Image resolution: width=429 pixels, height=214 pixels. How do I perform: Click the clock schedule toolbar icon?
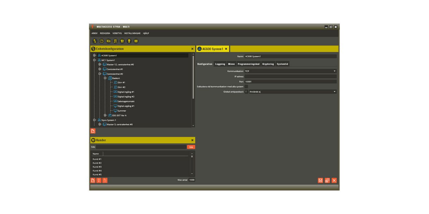click(102, 41)
